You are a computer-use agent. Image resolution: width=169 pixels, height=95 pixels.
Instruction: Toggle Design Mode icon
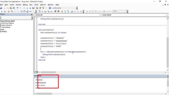[x=33, y=8]
